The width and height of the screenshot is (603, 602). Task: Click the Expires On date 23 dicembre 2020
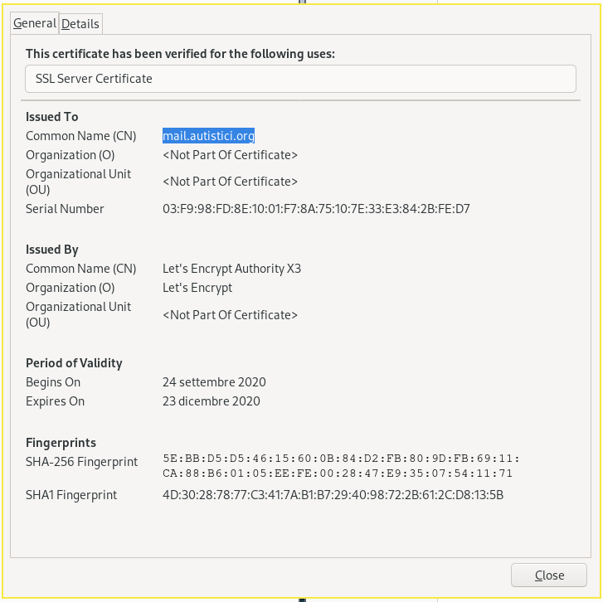pyautogui.click(x=212, y=401)
